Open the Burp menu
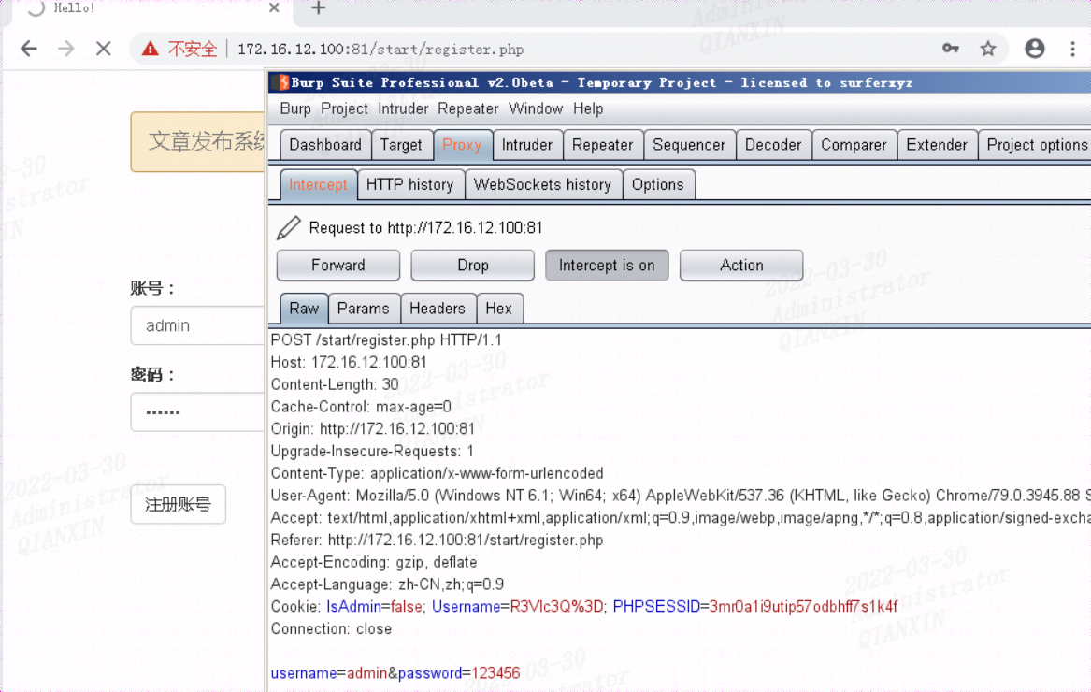 (294, 108)
